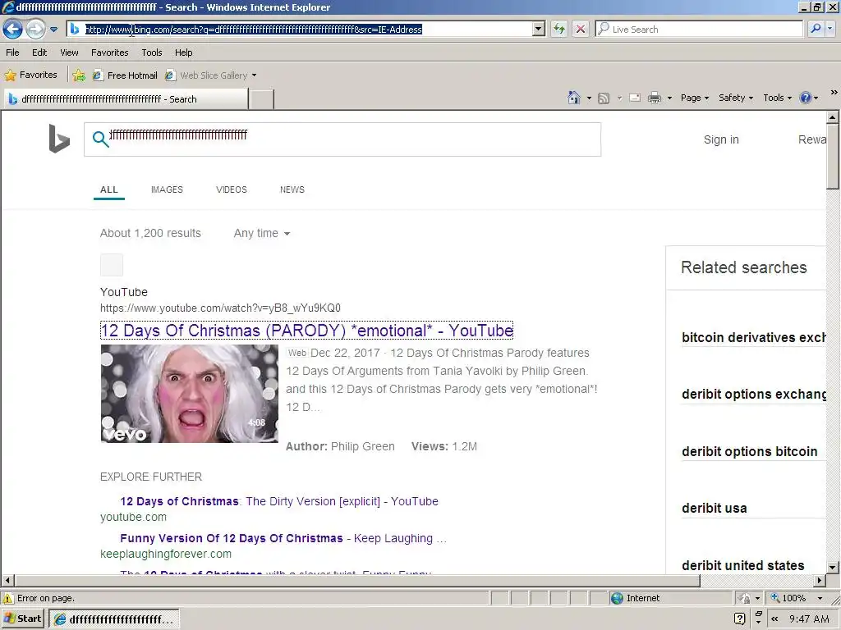
Task: Click the vertical scrollbar down arrow
Action: pyautogui.click(x=833, y=567)
